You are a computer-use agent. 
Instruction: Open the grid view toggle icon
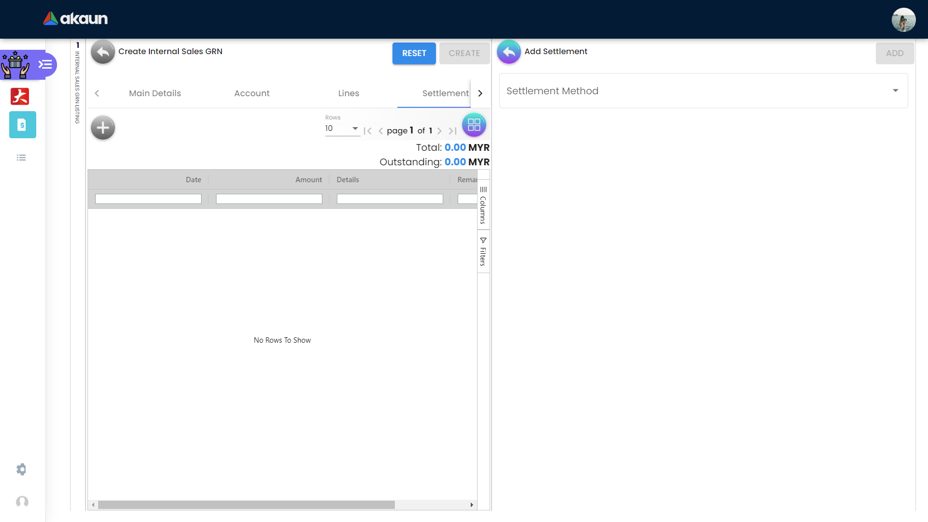coord(474,125)
